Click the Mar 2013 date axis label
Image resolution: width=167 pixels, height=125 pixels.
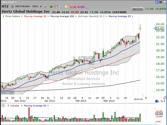tap(109, 101)
